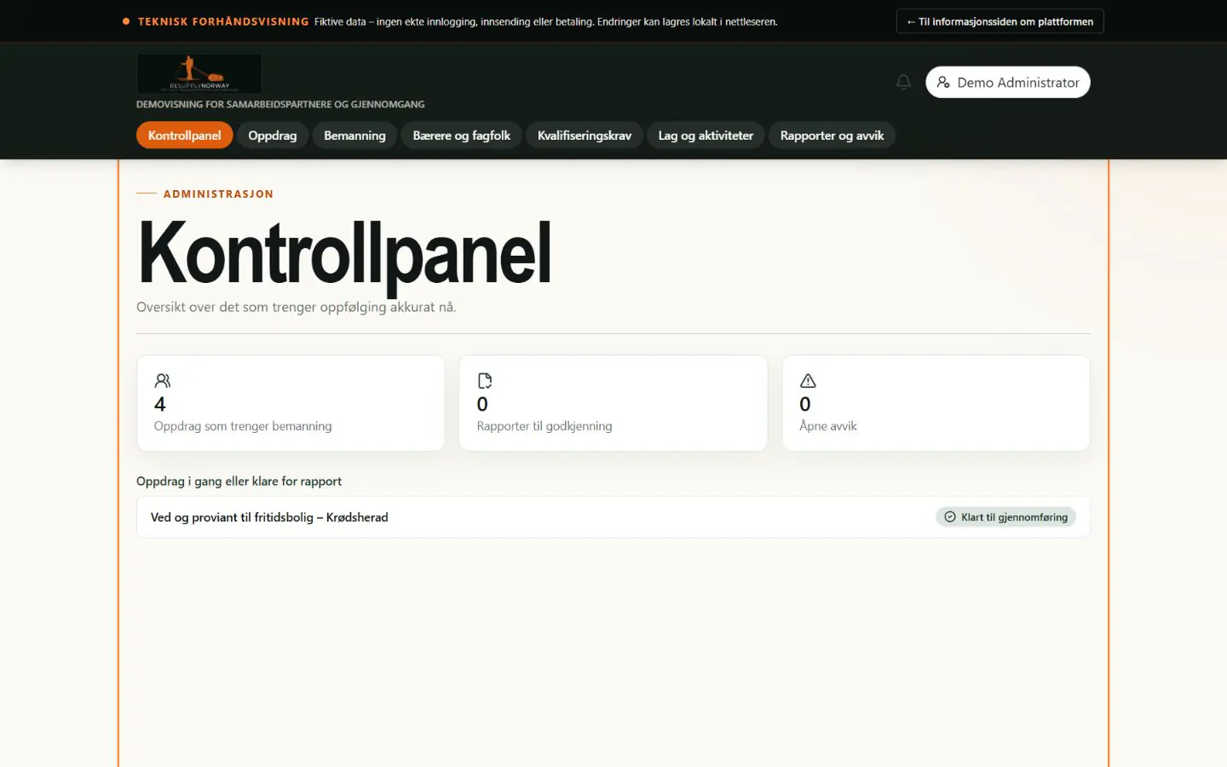Click the TEKNISK FORHÅNDSVISNING banner label
Viewport: 1227px width, 767px height.
(223, 21)
